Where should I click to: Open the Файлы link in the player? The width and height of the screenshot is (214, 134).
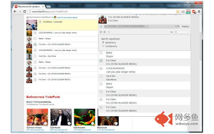coord(185,26)
